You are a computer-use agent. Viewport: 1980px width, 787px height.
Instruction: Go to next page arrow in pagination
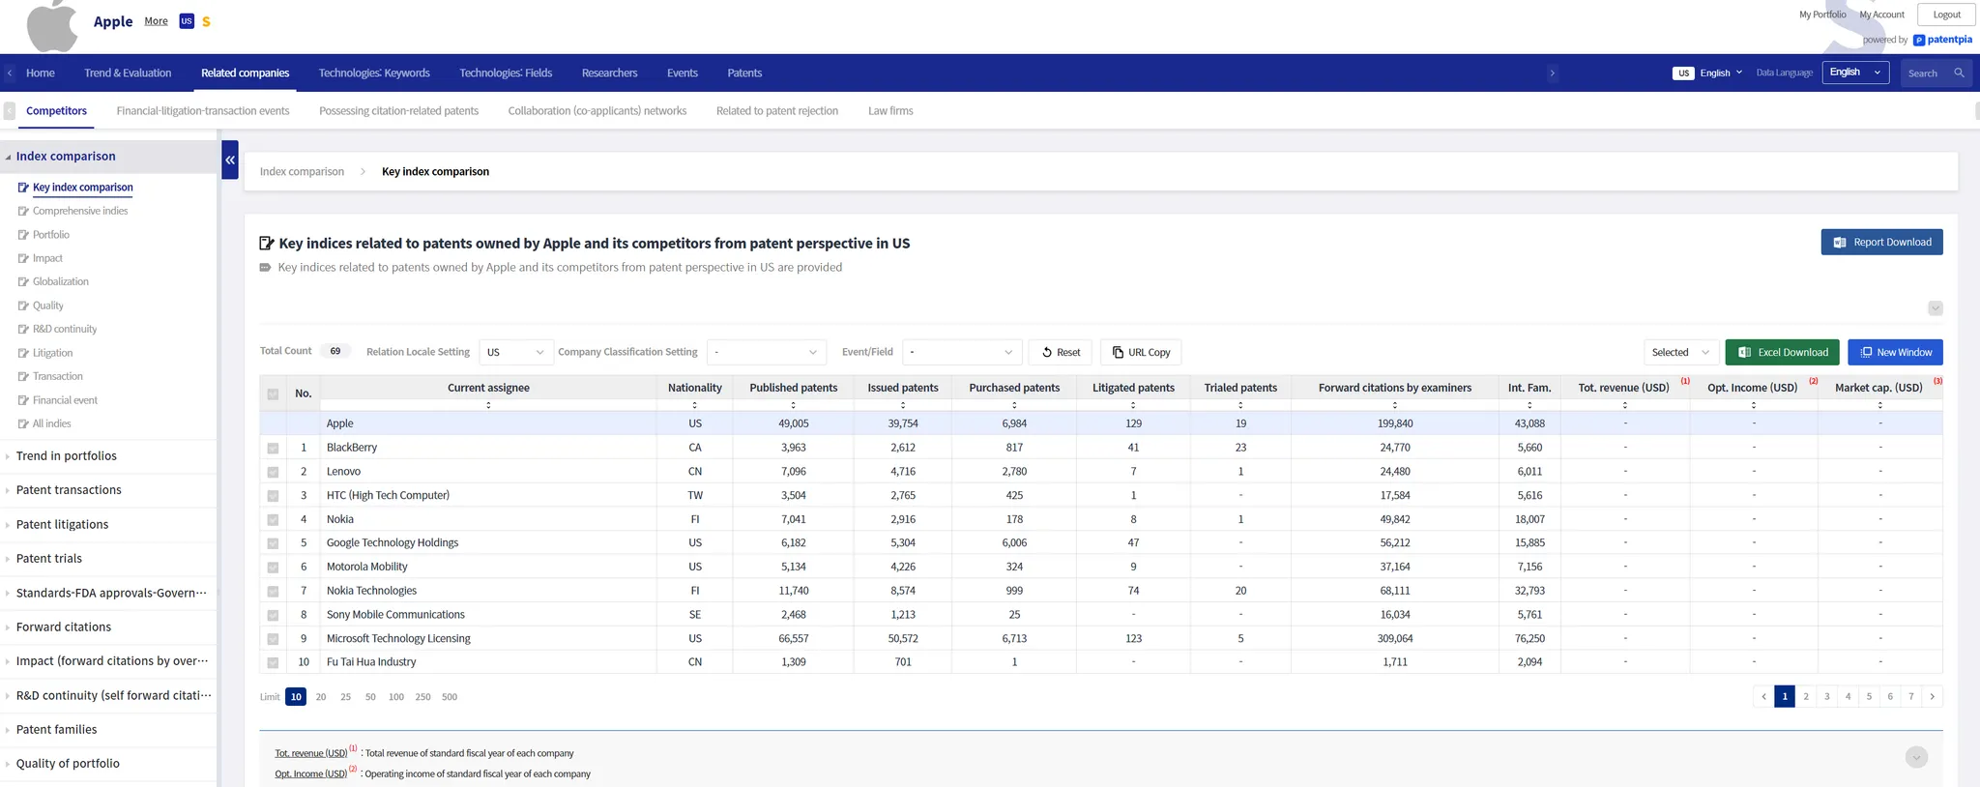(x=1932, y=696)
